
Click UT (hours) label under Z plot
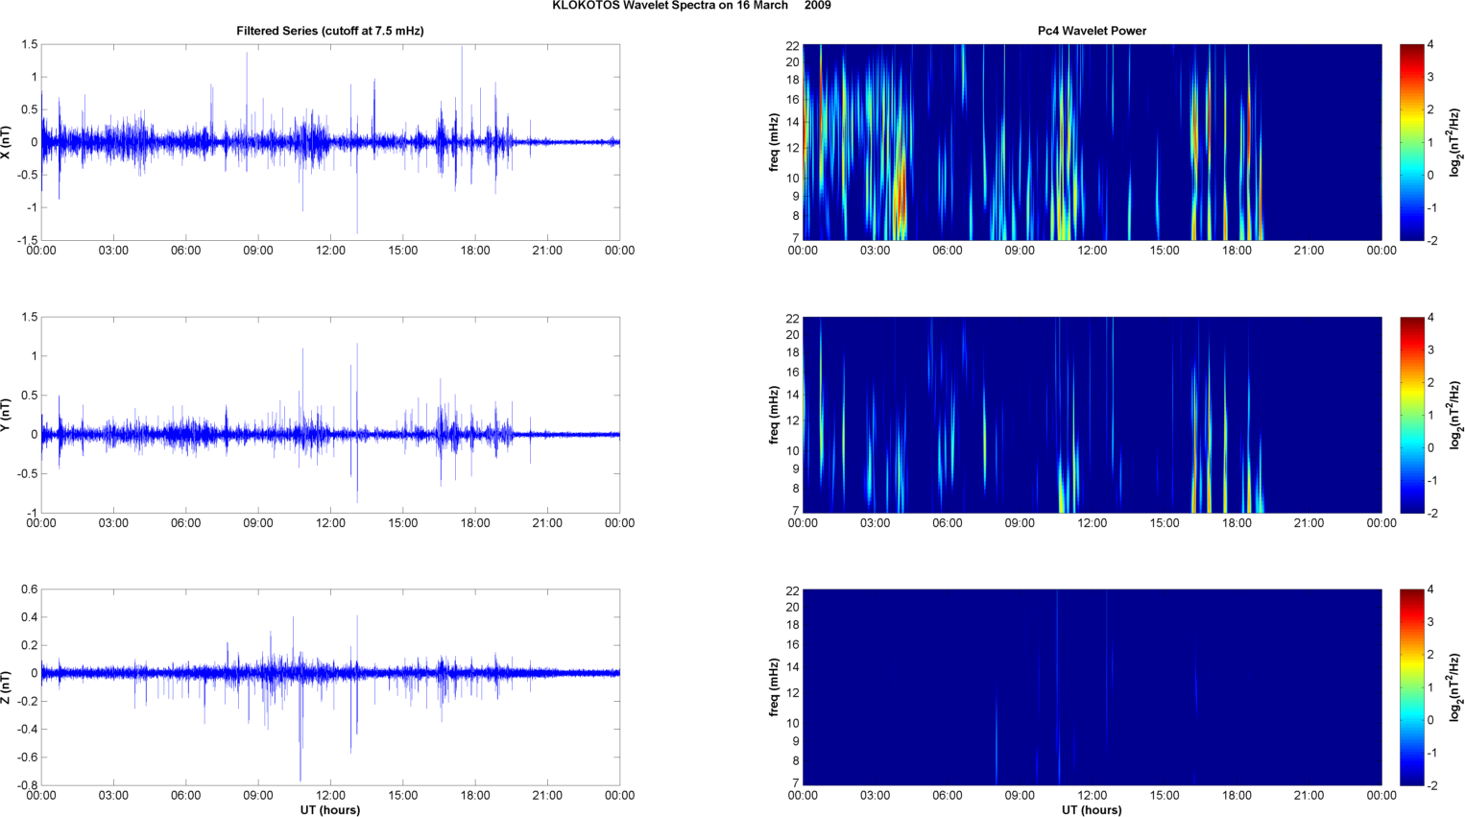tap(329, 809)
